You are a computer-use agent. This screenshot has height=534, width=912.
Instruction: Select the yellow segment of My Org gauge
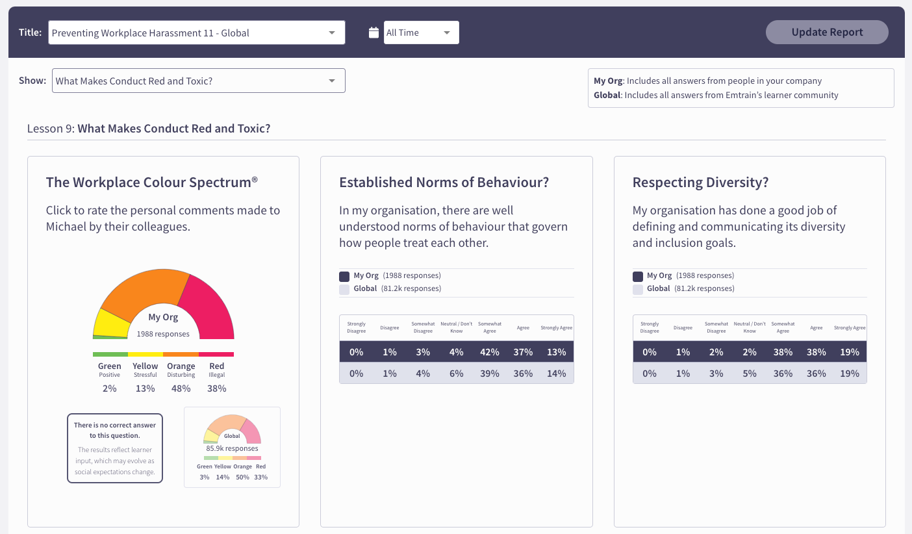(x=110, y=323)
